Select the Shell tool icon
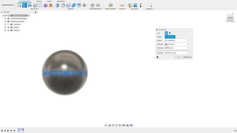The height and width of the screenshot is (133, 237). (x=68, y=5)
